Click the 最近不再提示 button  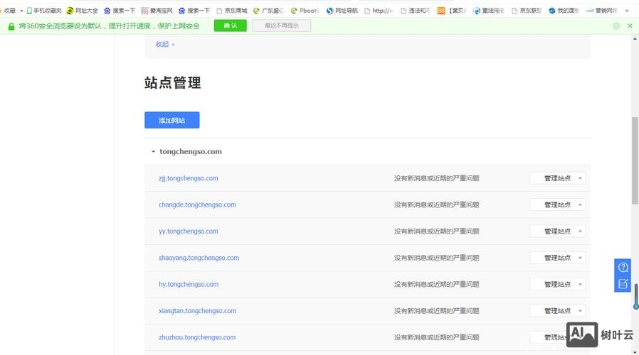tap(282, 26)
